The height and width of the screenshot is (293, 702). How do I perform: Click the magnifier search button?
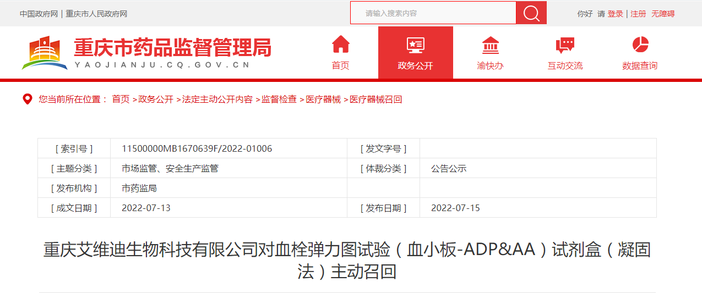[531, 13]
